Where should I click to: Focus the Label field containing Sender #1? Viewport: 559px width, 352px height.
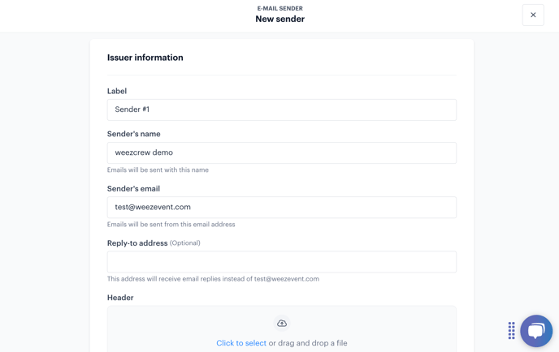coord(282,109)
